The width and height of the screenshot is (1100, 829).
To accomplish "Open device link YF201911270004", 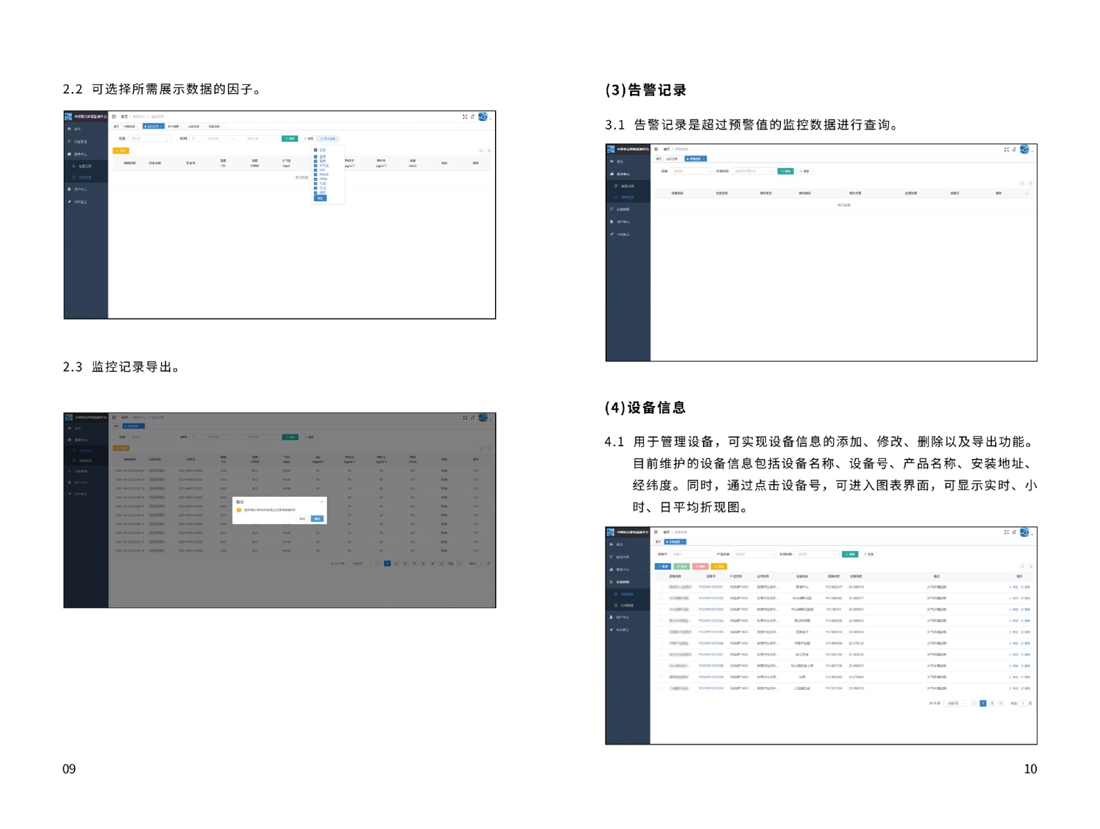I will 710,620.
